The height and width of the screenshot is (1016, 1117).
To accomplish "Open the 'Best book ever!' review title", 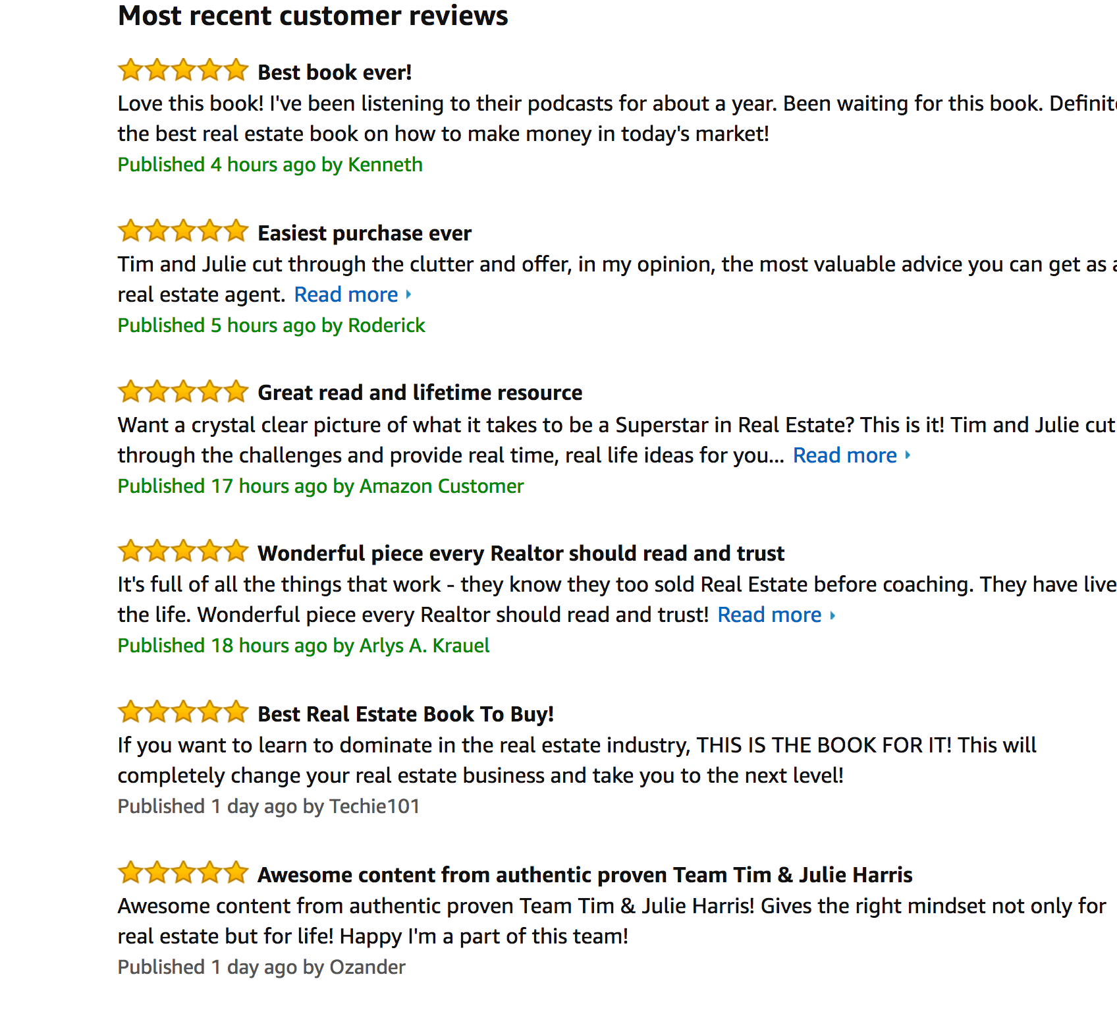I will tap(335, 72).
